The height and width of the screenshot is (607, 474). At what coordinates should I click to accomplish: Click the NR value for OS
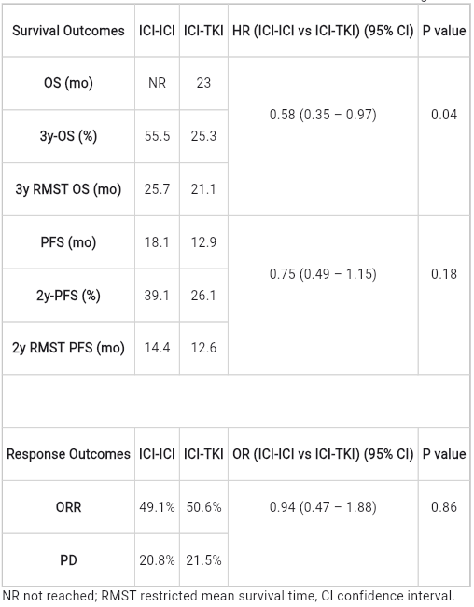(x=157, y=83)
